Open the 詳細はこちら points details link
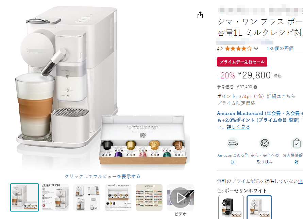The height and width of the screenshot is (219, 303). (281, 96)
